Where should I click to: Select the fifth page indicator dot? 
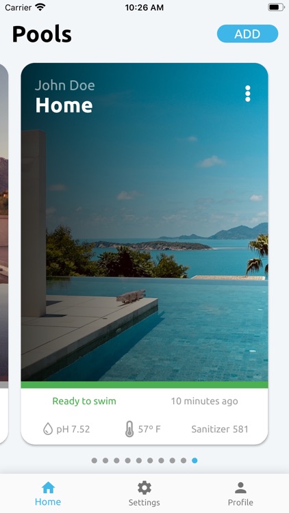tap(139, 460)
